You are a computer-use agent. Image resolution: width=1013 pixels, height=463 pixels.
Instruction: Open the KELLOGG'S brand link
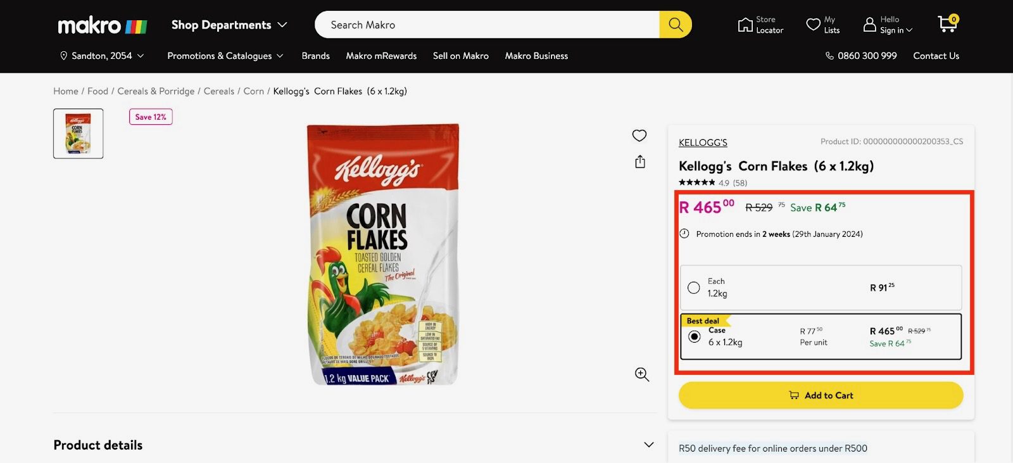tap(703, 143)
